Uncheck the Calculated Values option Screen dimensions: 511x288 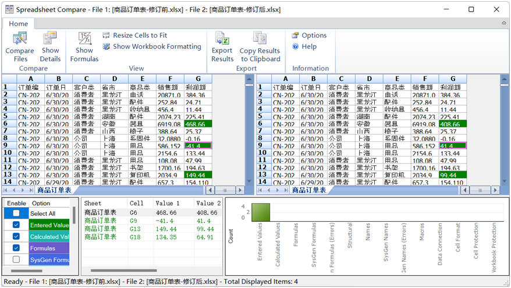click(x=16, y=237)
